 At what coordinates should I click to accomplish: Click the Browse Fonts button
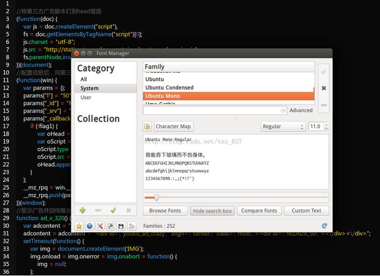(165, 211)
